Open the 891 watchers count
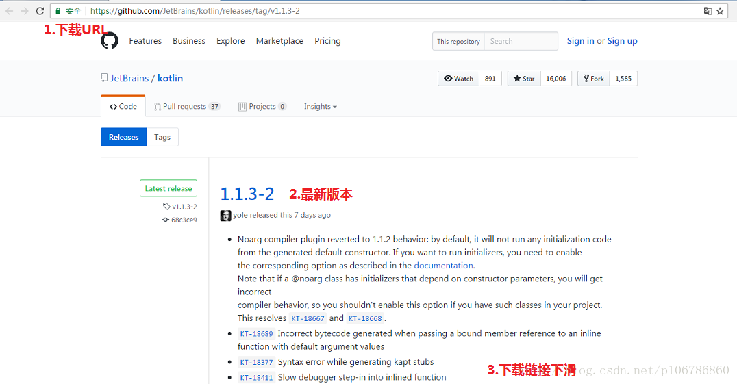The height and width of the screenshot is (384, 737). (x=490, y=79)
